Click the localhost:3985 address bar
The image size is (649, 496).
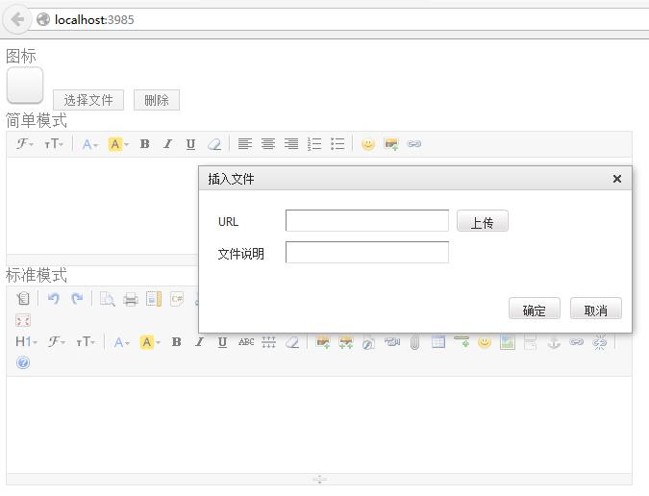pos(339,19)
